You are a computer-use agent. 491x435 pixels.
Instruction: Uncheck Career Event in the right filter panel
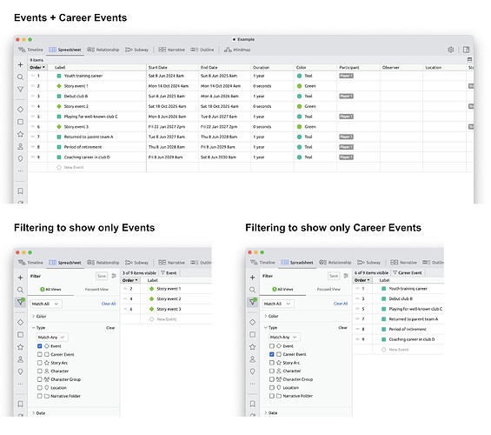[271, 354]
